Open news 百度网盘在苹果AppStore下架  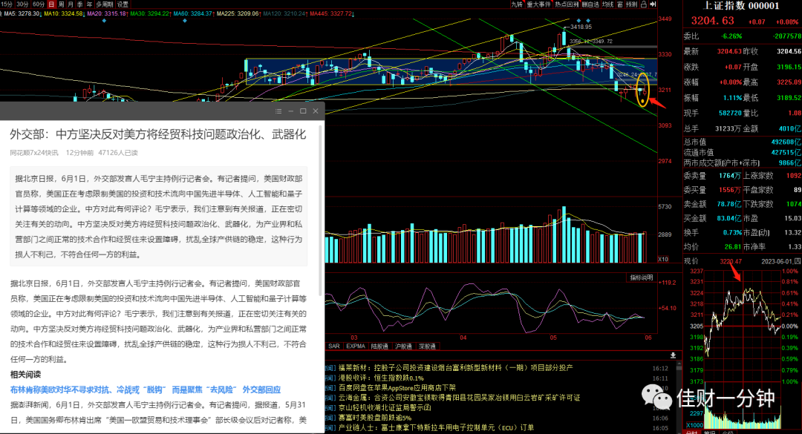(397, 387)
